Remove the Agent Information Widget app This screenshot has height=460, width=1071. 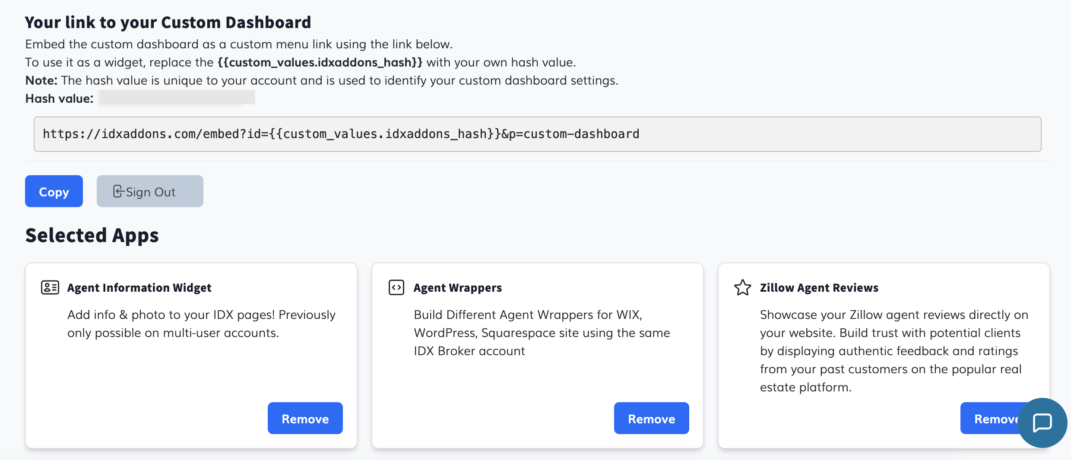305,419
